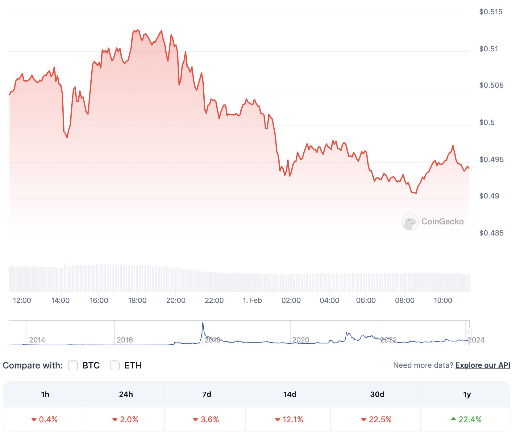Open the Explore our API link

(x=482, y=365)
